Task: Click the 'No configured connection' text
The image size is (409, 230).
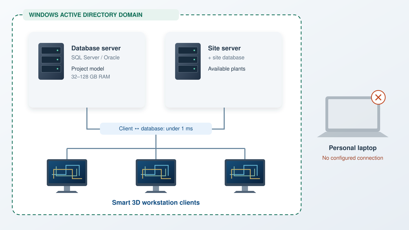Action: pyautogui.click(x=353, y=158)
